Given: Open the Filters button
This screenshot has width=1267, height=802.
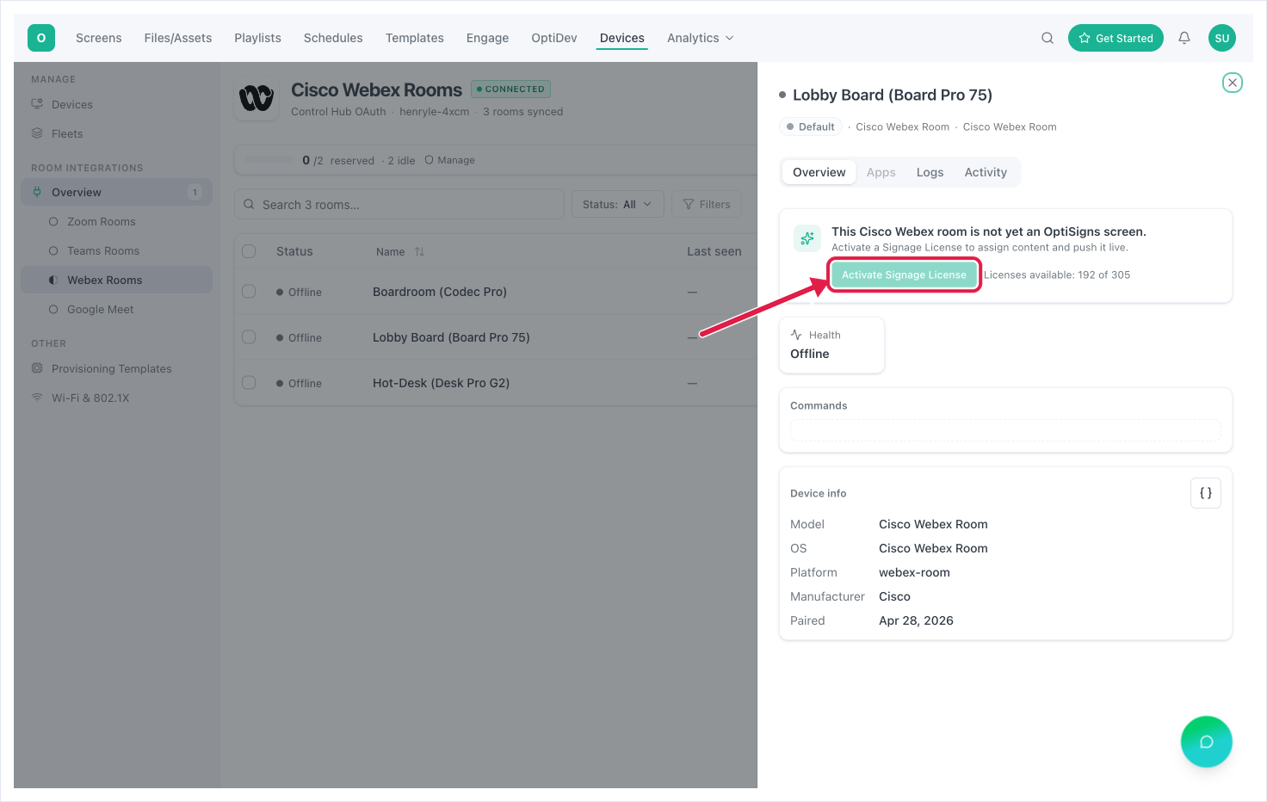Looking at the screenshot, I should (707, 204).
